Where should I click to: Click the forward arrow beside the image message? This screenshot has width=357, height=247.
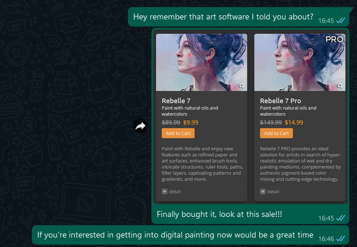(x=140, y=126)
